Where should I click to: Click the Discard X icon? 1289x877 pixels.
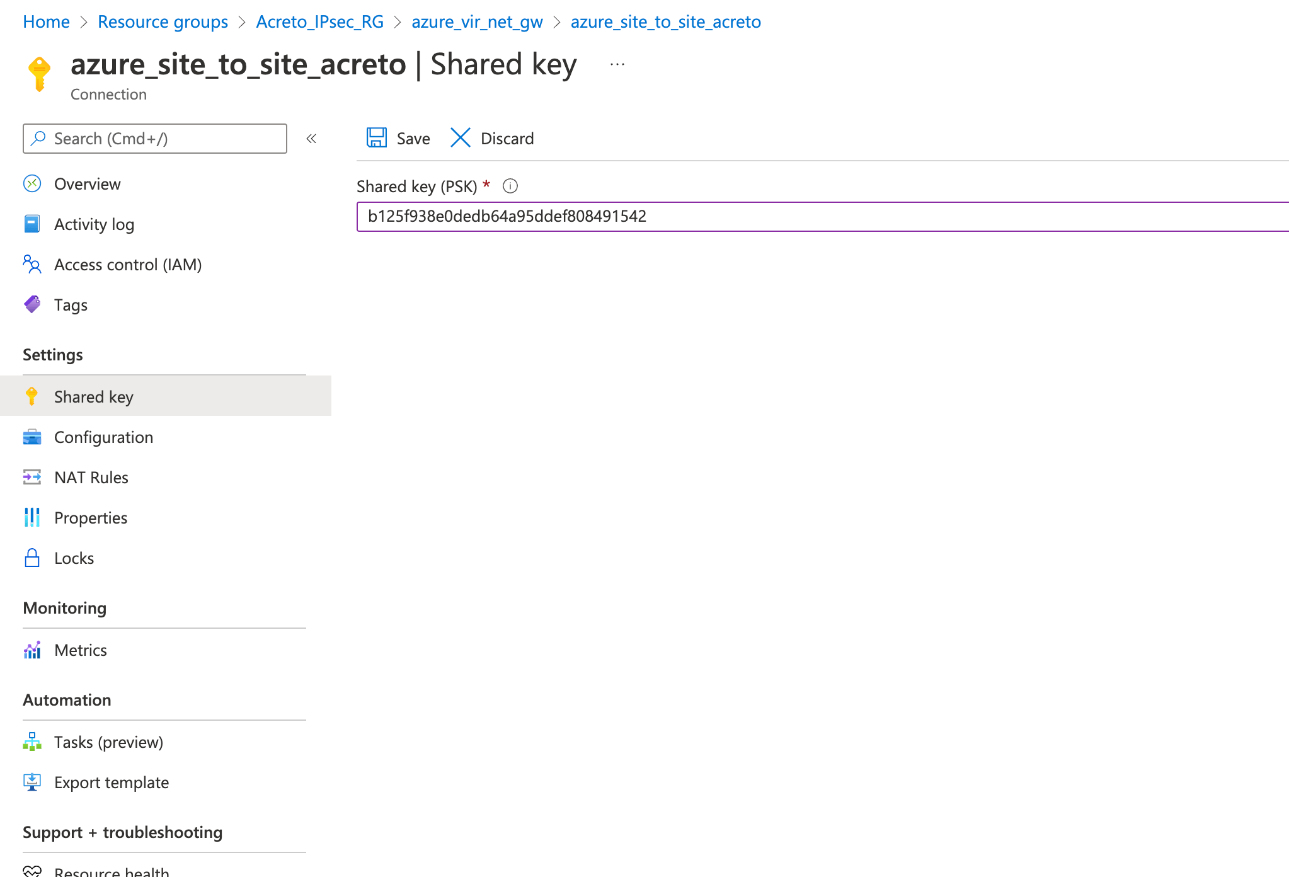[x=461, y=138]
